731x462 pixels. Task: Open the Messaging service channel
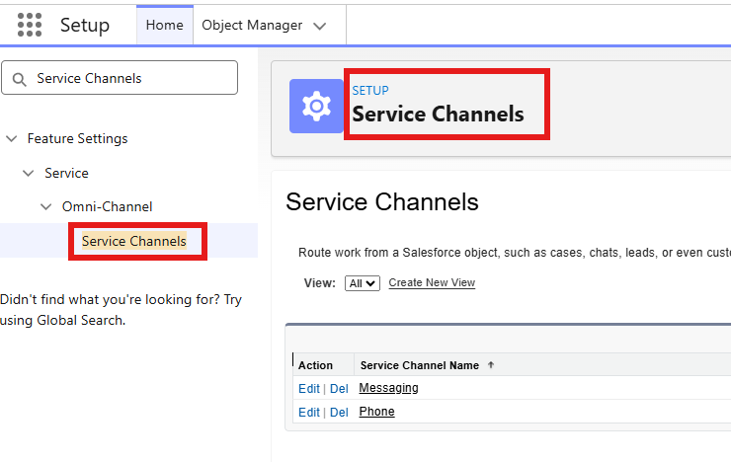pyautogui.click(x=388, y=388)
